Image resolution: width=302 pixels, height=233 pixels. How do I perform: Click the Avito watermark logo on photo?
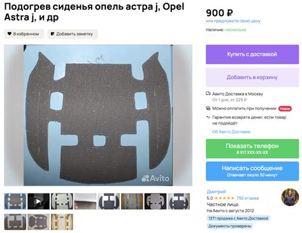coord(155,178)
